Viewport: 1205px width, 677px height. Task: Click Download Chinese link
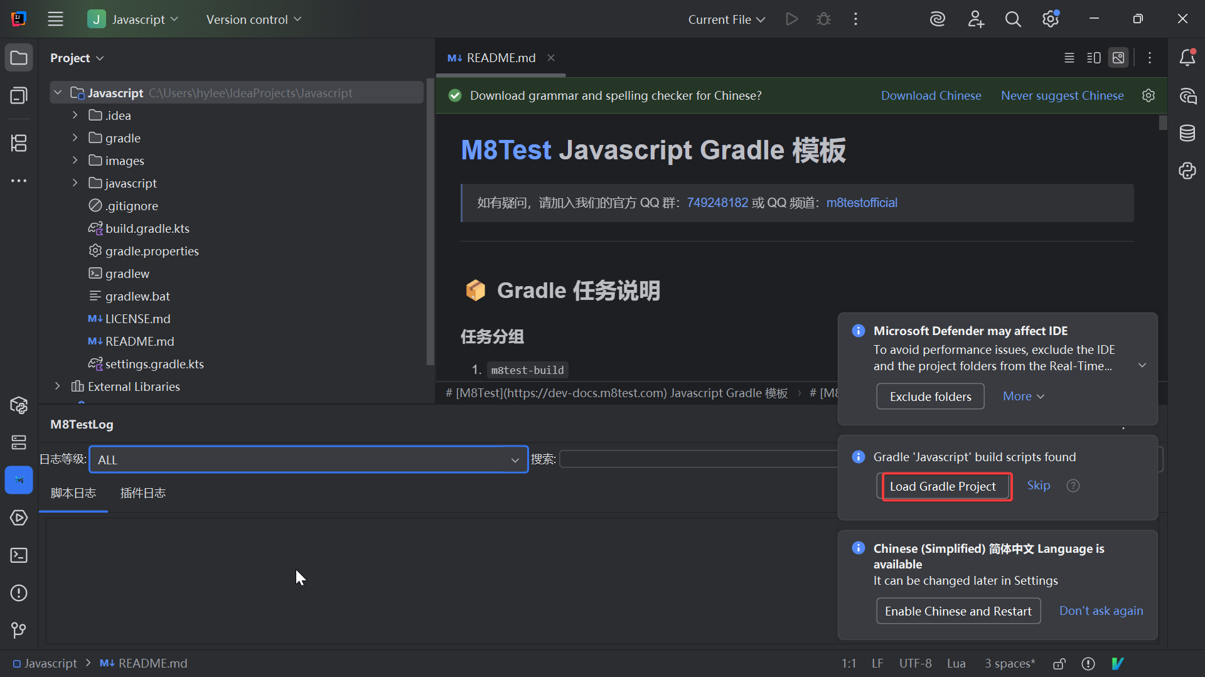(931, 95)
